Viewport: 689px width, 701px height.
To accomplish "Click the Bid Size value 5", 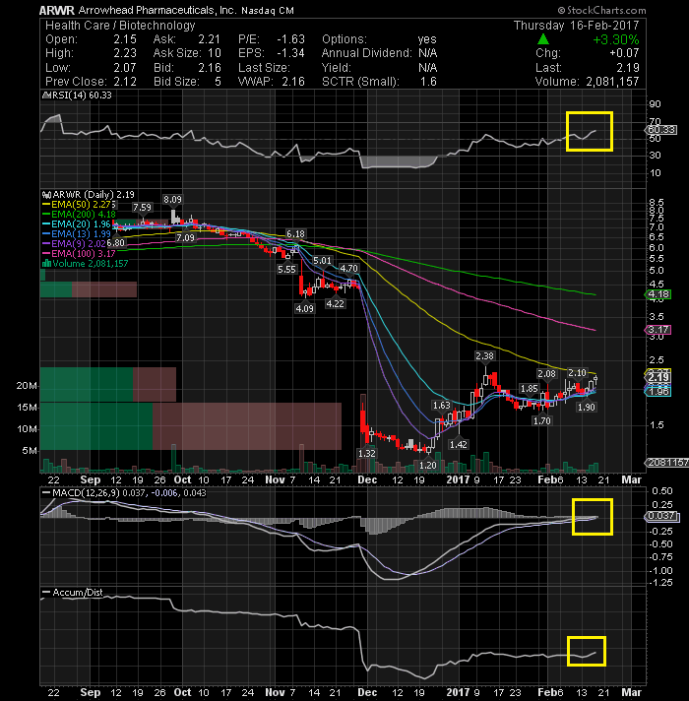I will tap(218, 82).
